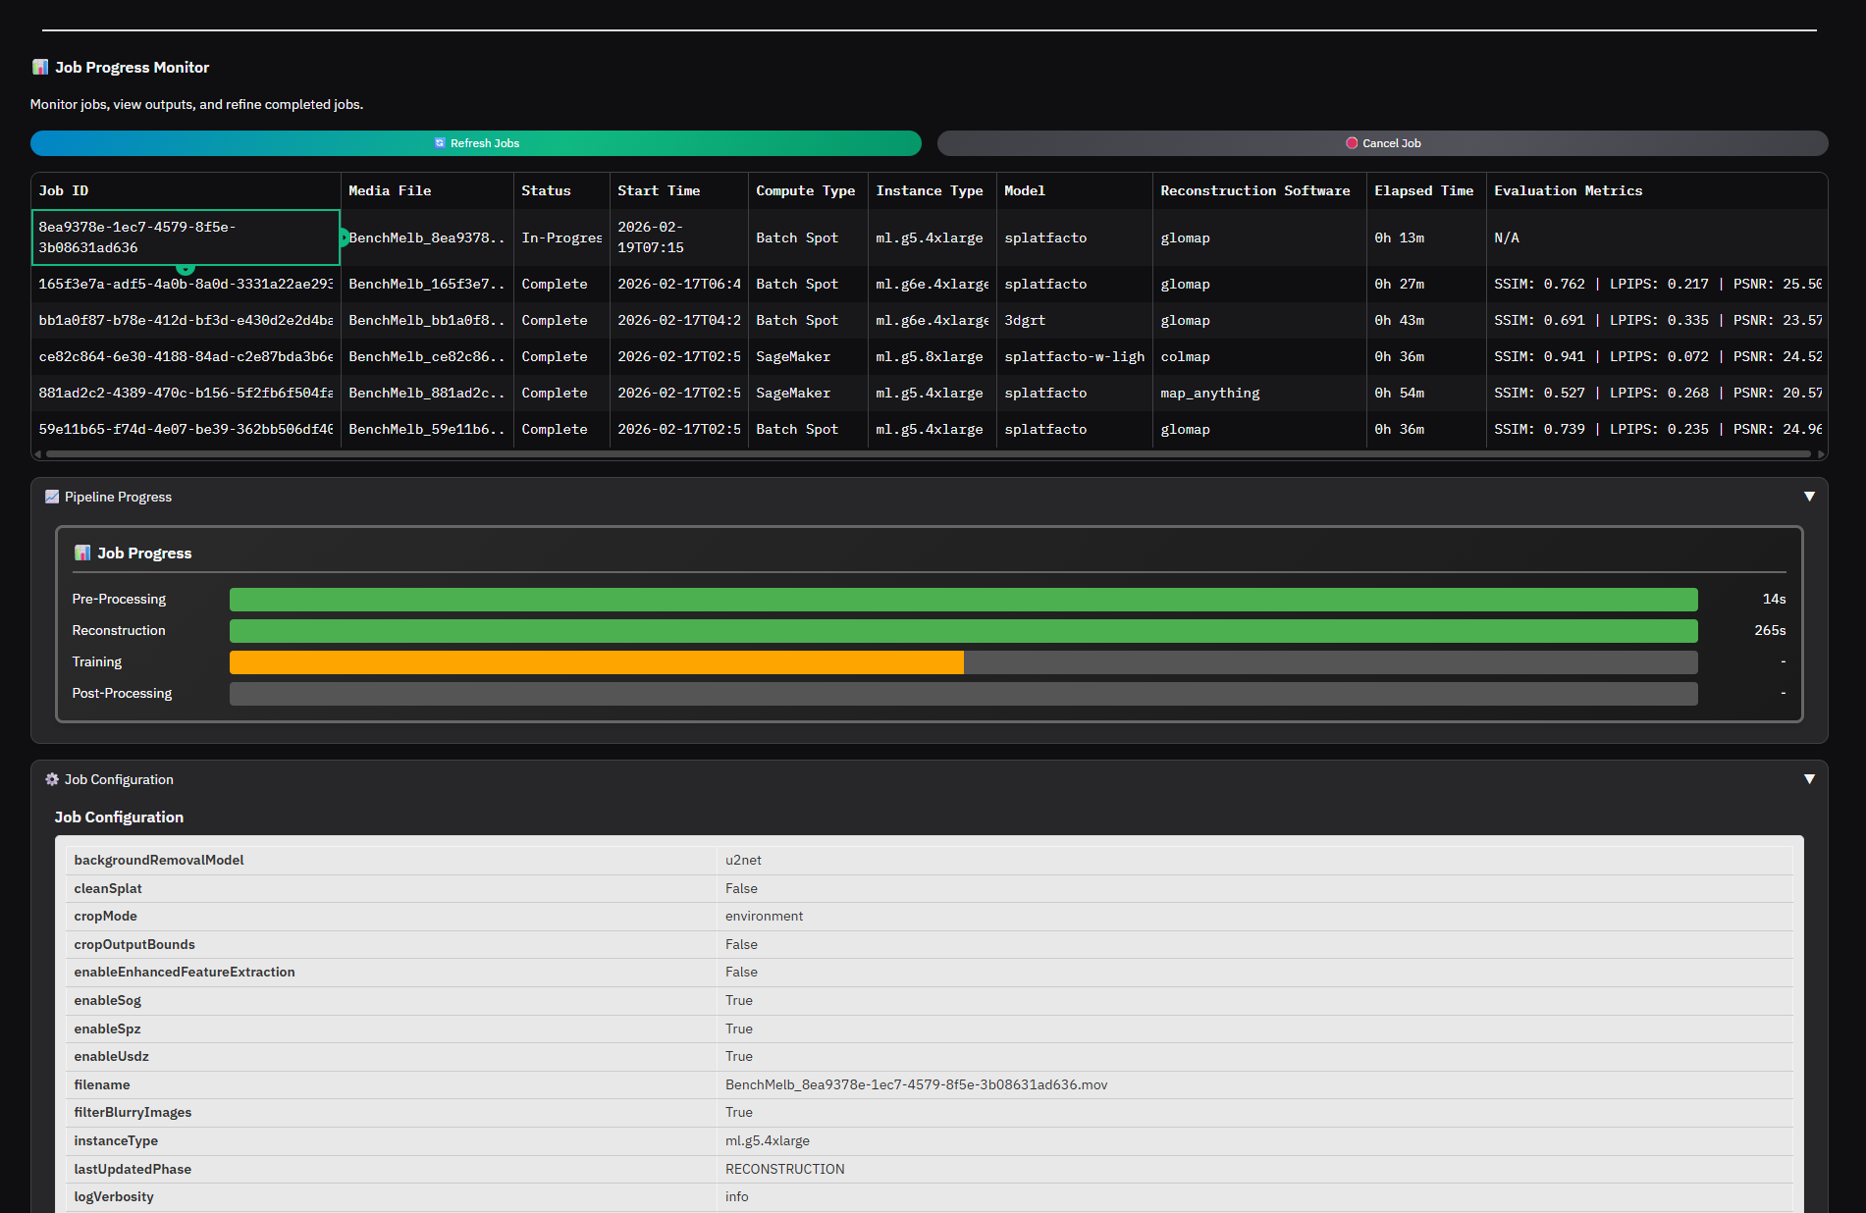Click media file BenchMelb_ce82c86..
The image size is (1866, 1213).
coord(427,357)
